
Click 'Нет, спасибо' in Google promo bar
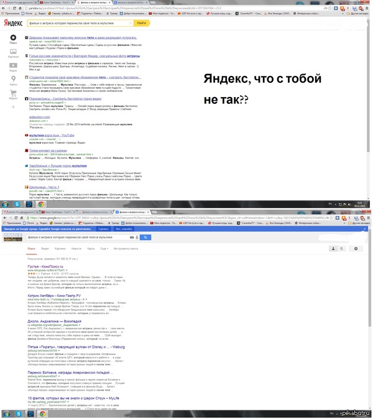[x=124, y=229]
